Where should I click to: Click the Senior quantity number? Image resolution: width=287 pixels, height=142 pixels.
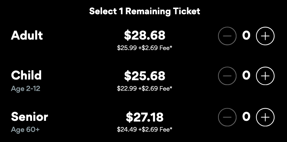[246, 117]
